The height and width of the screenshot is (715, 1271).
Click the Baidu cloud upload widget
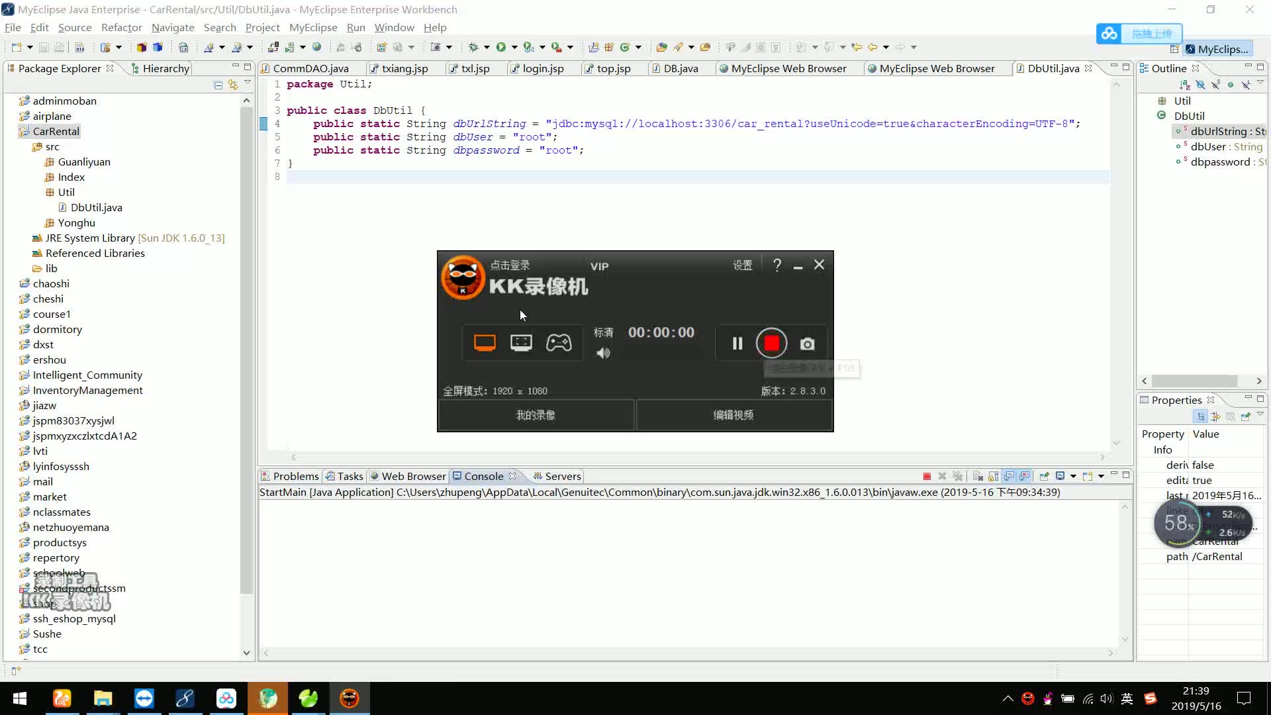tap(1139, 33)
